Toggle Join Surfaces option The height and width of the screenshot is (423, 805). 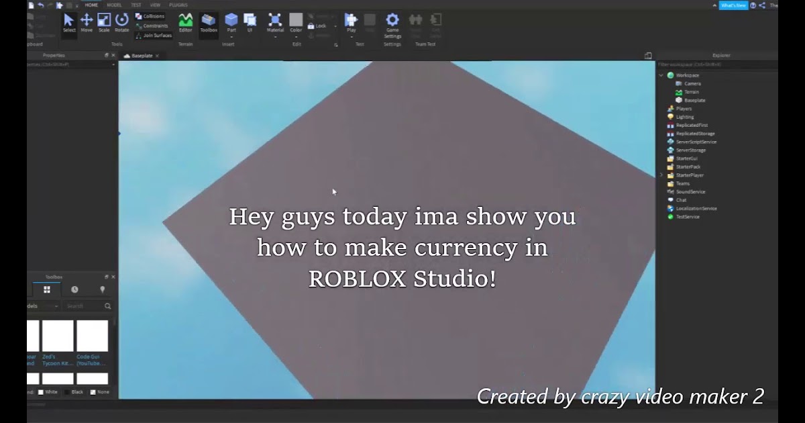[154, 36]
